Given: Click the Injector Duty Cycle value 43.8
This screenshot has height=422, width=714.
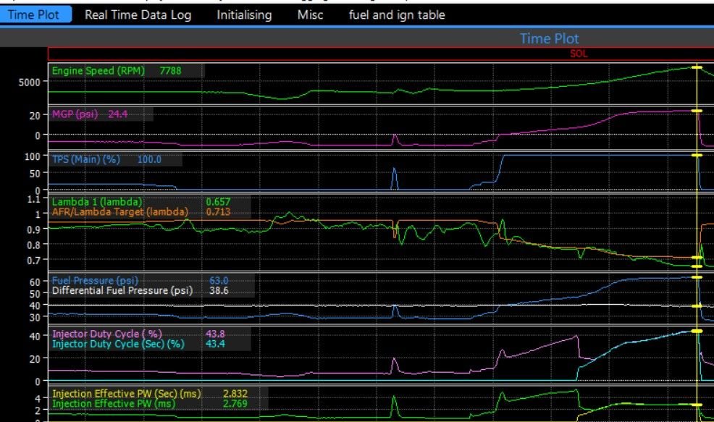Looking at the screenshot, I should click(215, 334).
